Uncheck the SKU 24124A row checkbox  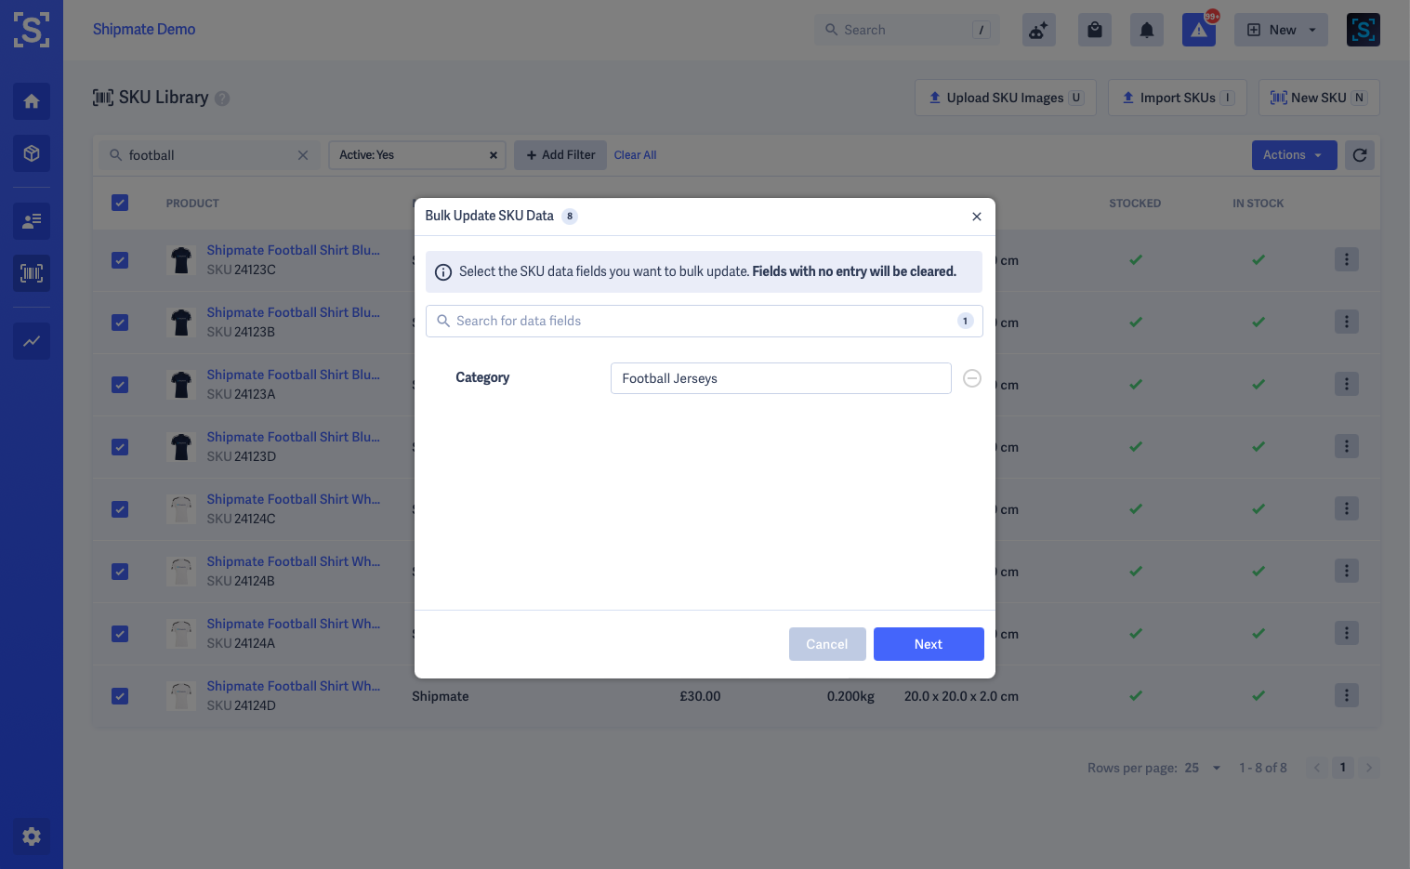tap(120, 634)
